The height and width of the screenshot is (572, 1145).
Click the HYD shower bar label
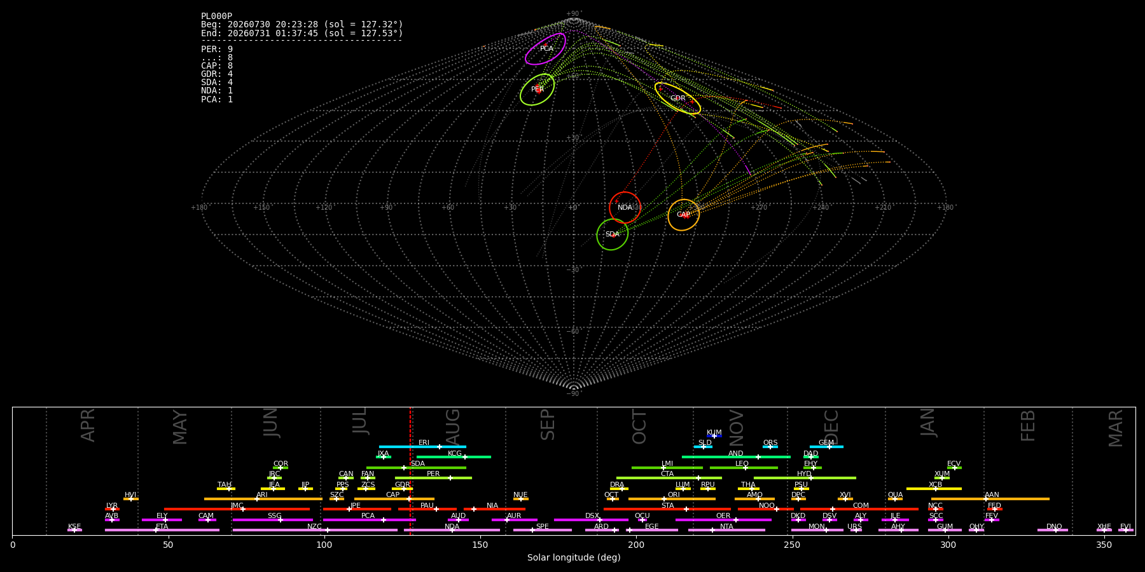tap(805, 474)
